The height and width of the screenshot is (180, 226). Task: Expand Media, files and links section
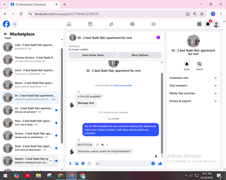pos(193,93)
